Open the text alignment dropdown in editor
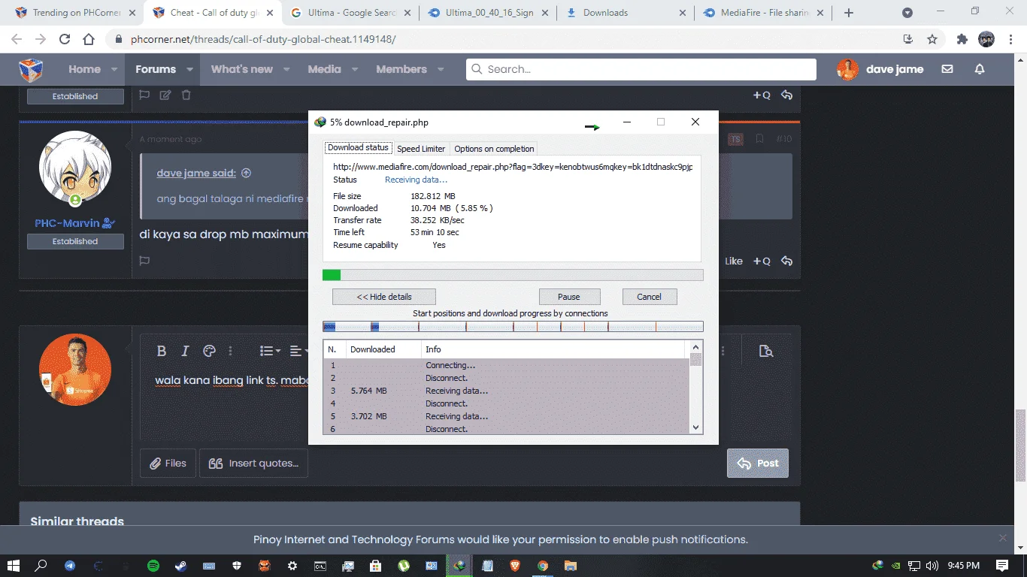The width and height of the screenshot is (1027, 577). [x=298, y=351]
